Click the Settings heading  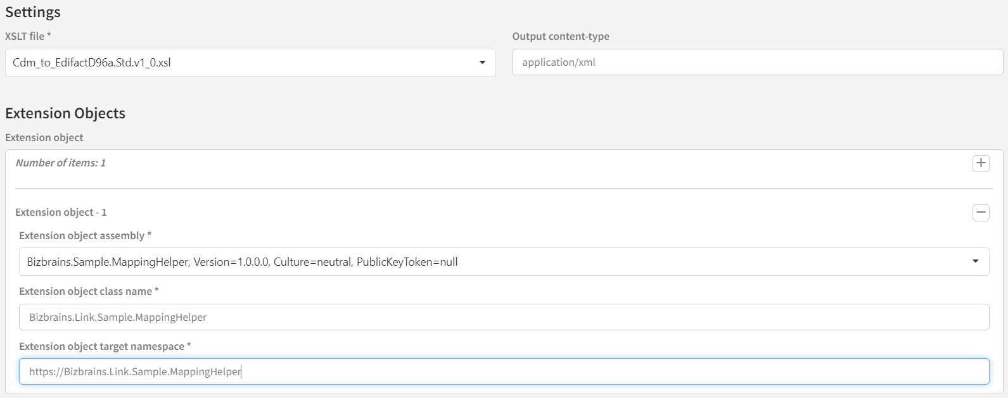pyautogui.click(x=33, y=12)
